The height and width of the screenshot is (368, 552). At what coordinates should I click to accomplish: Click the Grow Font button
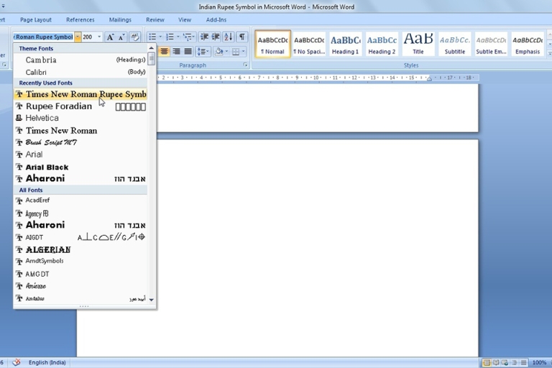click(110, 37)
